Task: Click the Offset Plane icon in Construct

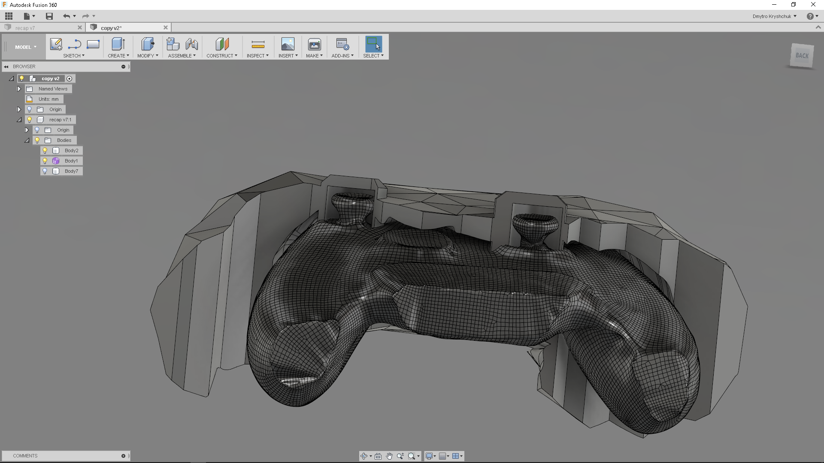Action: [222, 44]
